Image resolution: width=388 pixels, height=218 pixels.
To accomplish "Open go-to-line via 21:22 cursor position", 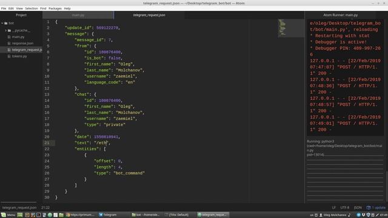I will click(x=45, y=208).
